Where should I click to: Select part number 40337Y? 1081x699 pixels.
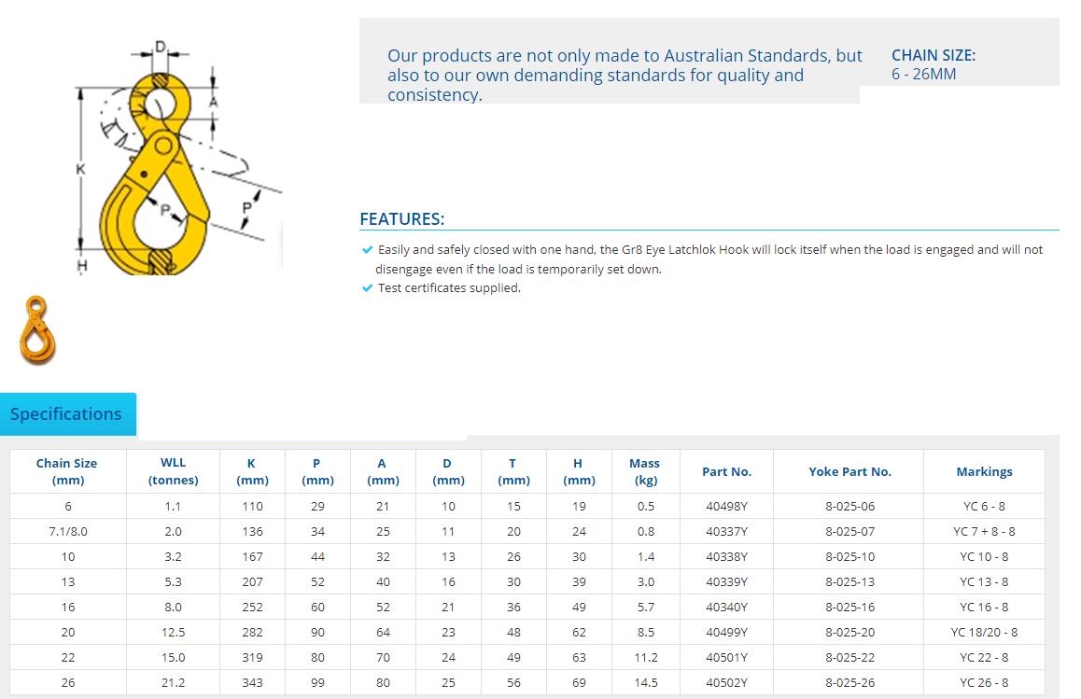point(726,532)
